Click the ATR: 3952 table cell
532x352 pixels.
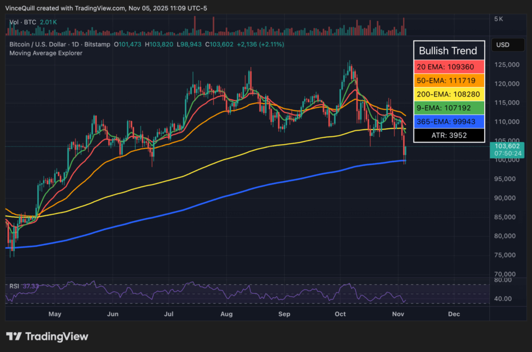[448, 136]
